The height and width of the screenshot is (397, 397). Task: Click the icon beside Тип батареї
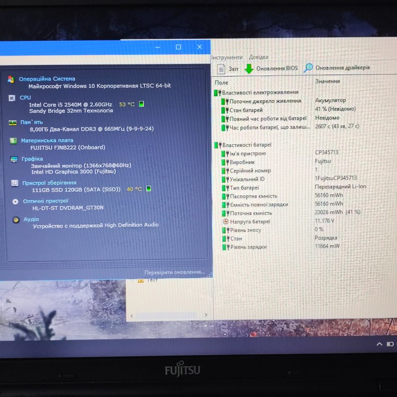pos(225,188)
